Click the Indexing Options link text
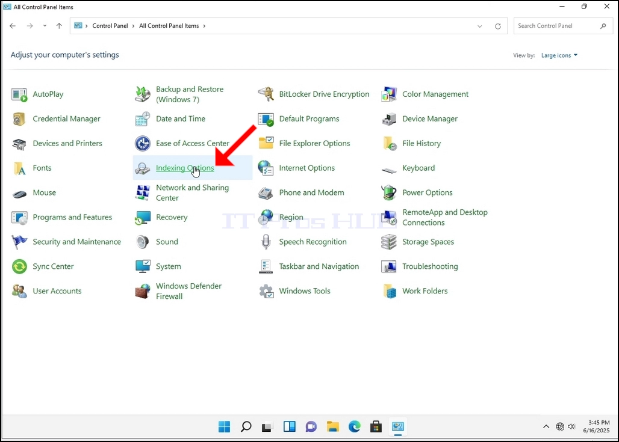The height and width of the screenshot is (442, 619). pos(185,168)
